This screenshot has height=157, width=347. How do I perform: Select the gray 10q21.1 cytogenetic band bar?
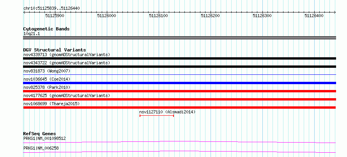coord(179,38)
